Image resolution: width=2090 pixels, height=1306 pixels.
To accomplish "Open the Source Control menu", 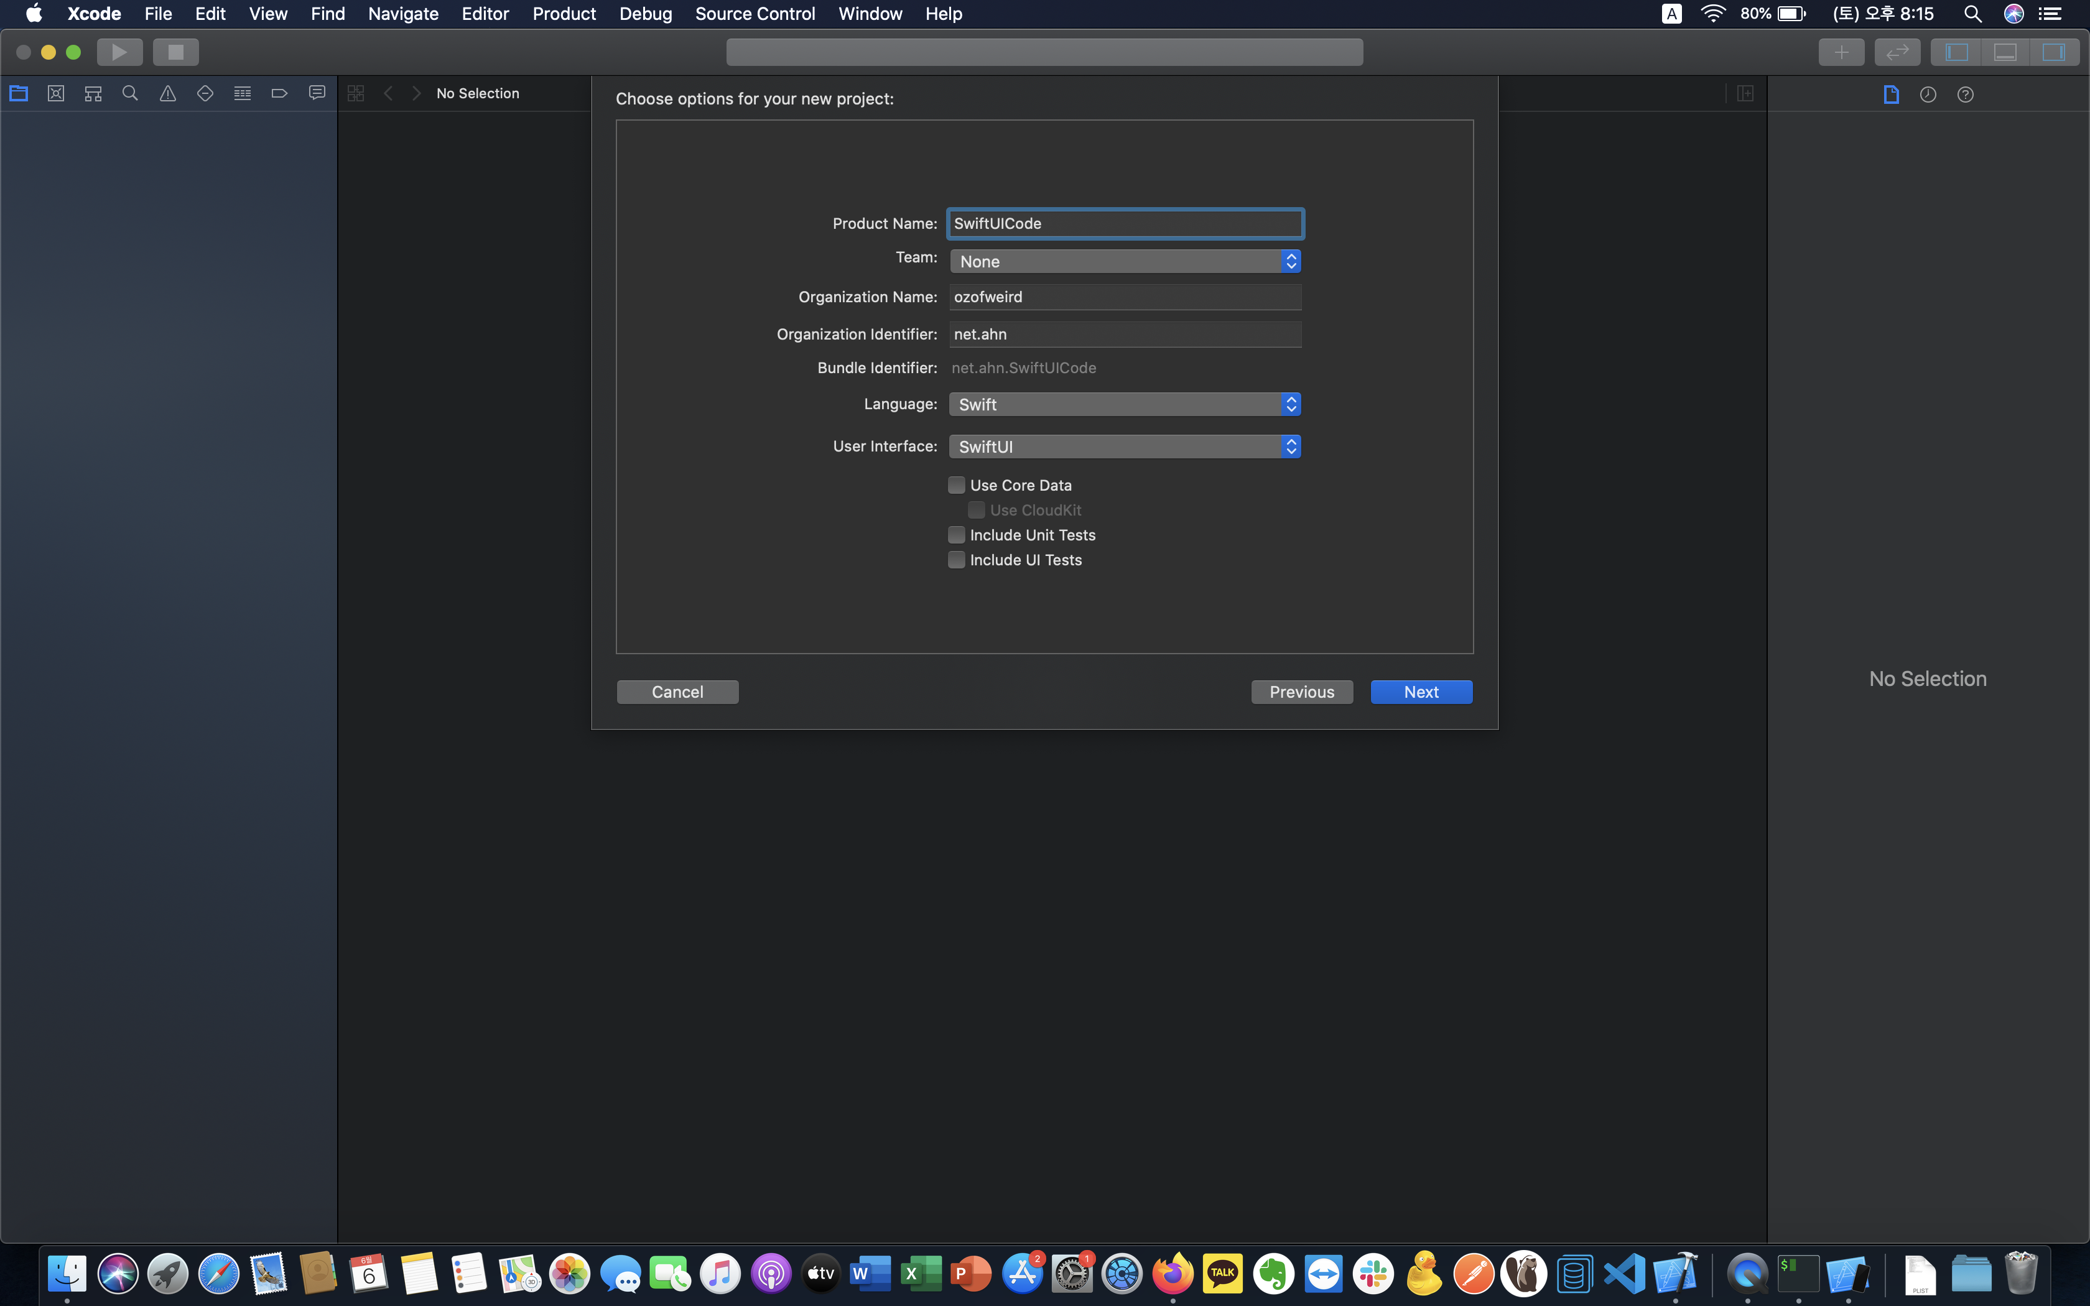I will click(755, 14).
